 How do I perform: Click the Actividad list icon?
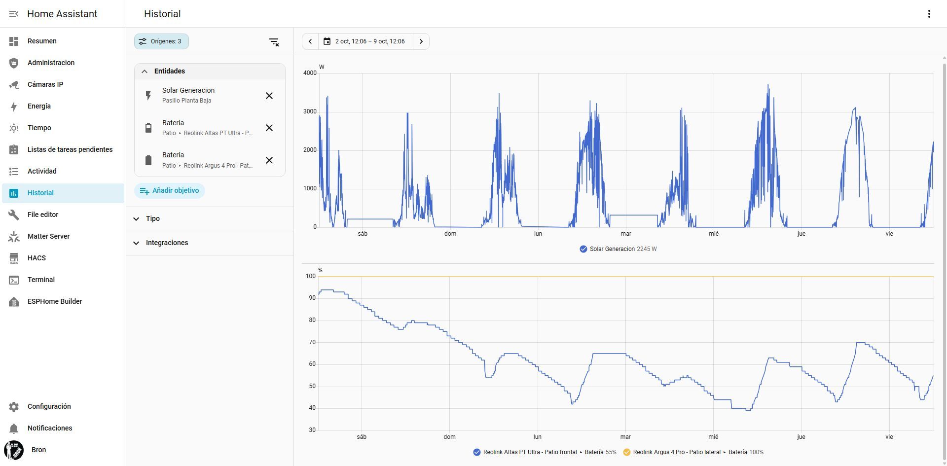pyautogui.click(x=14, y=171)
